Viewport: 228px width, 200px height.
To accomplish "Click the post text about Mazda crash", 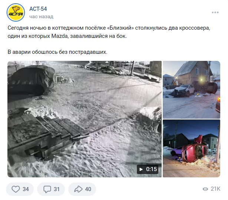I will (x=109, y=32).
